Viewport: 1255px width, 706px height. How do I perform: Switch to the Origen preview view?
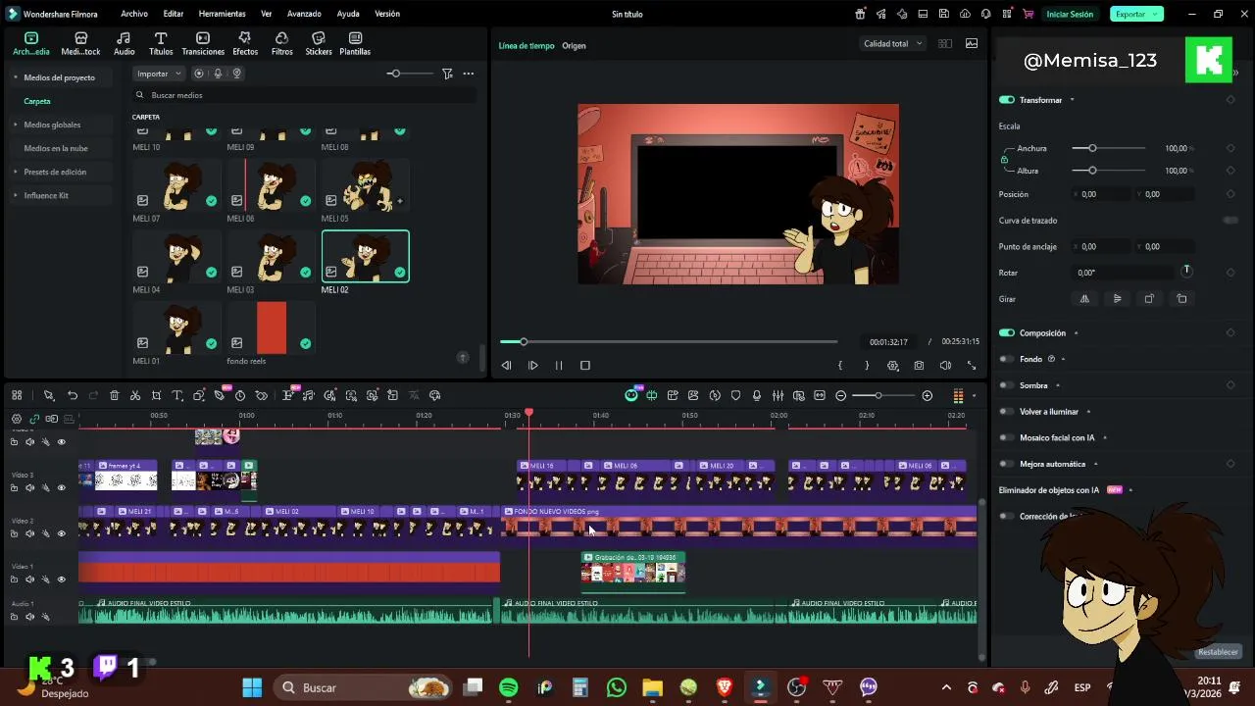(x=574, y=45)
